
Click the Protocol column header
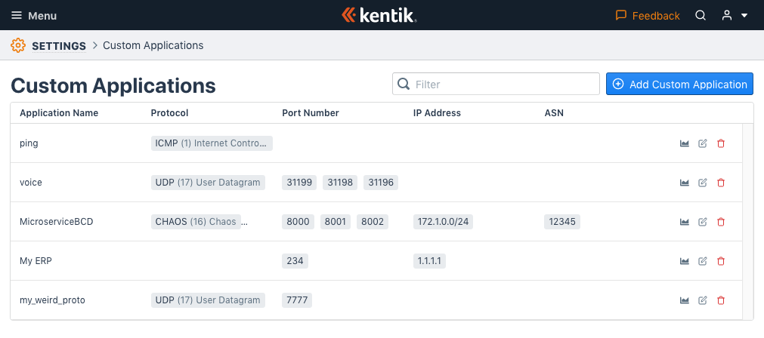[169, 113]
